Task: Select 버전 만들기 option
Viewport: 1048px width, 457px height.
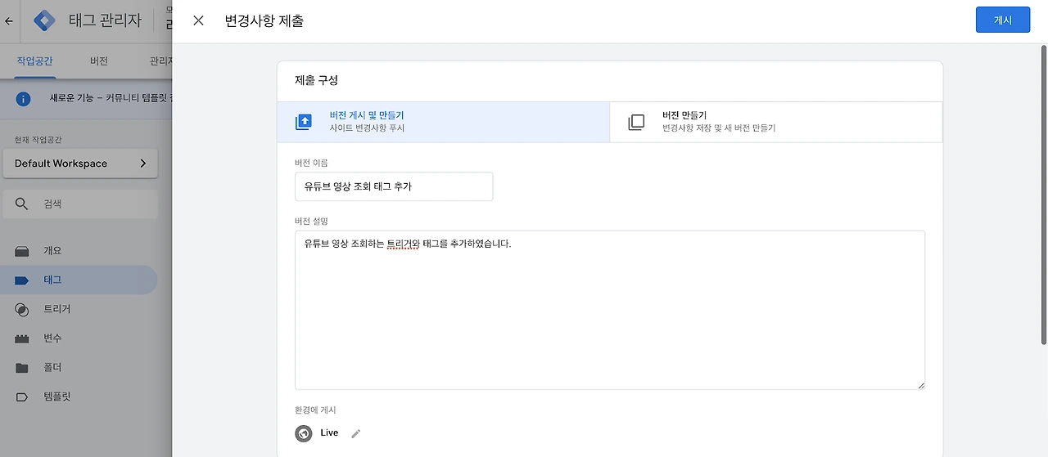Action: (776, 122)
